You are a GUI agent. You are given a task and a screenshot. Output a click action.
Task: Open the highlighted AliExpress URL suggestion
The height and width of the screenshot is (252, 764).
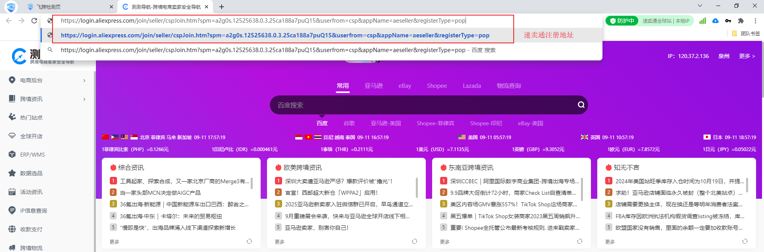275,35
